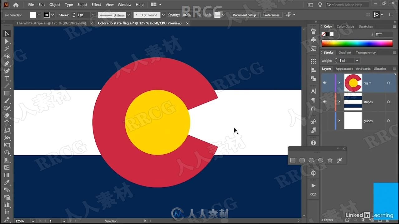Hide the stripes layer
Screen dimensions: 399x224
coord(324,102)
